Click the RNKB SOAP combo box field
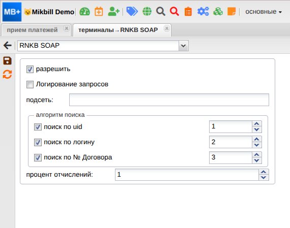 click(98, 46)
